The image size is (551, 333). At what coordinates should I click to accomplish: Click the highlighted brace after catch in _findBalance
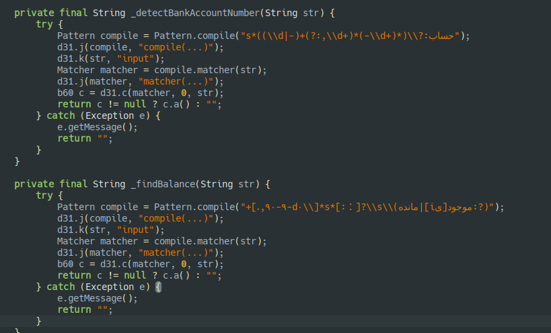[159, 287]
